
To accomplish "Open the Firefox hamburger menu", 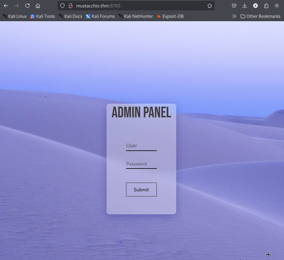I will (x=277, y=6).
